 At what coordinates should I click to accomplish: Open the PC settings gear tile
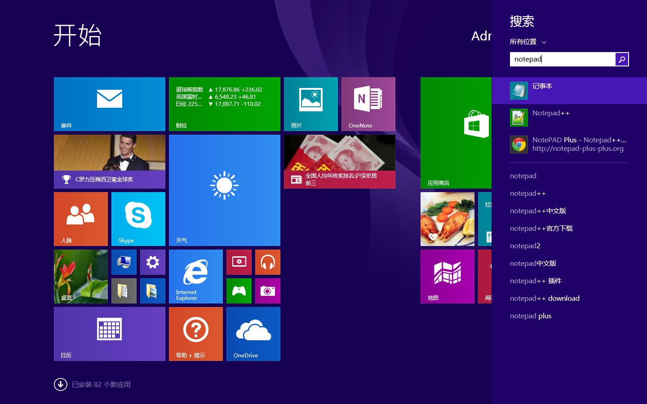pyautogui.click(x=153, y=262)
